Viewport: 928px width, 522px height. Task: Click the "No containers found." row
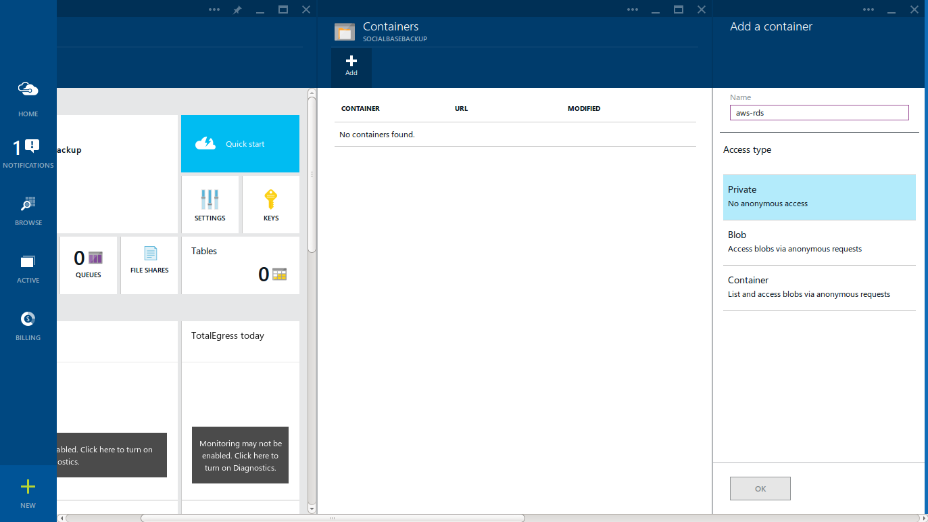pos(515,135)
